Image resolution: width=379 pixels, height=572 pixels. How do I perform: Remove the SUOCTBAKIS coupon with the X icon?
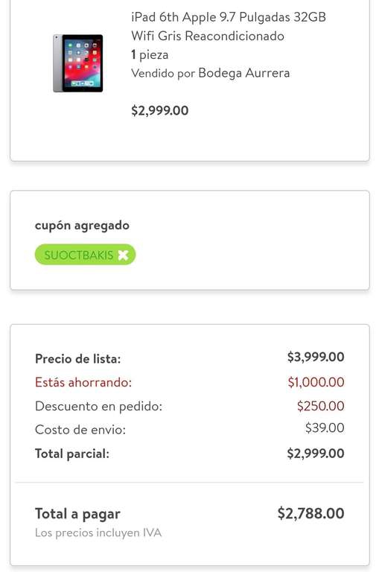coord(124,255)
